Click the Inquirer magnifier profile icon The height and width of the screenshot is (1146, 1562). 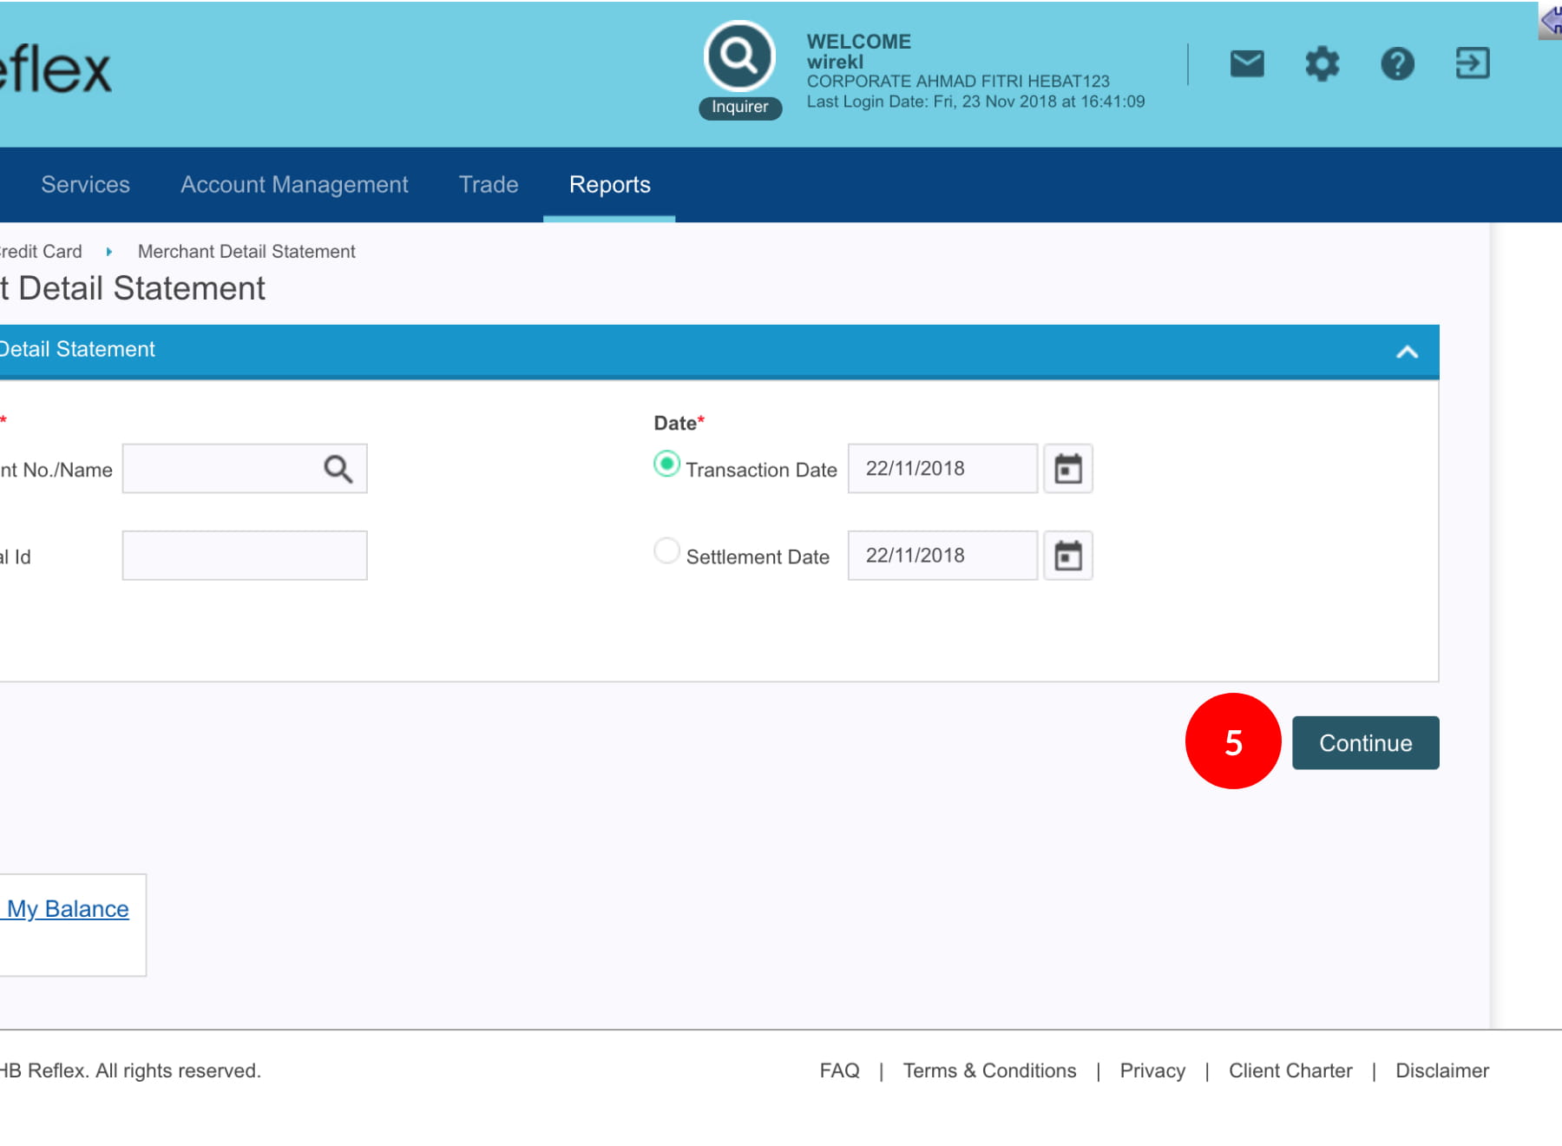coord(739,56)
